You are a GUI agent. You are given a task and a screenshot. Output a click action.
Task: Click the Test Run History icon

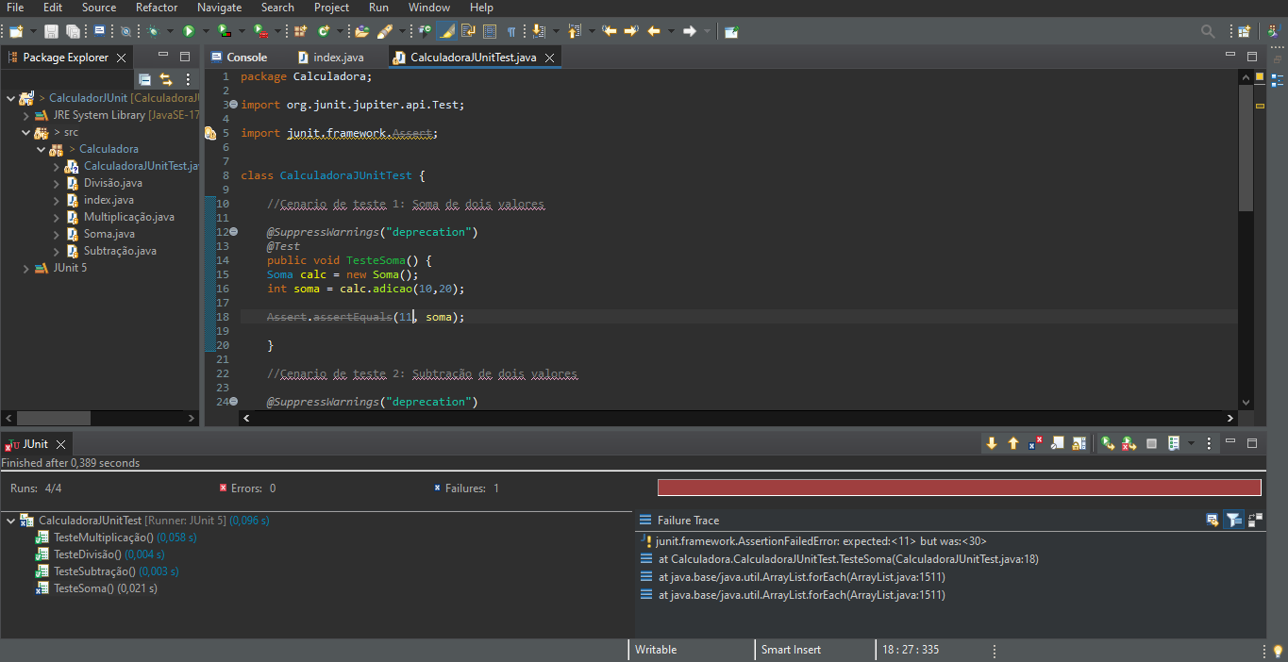click(x=1174, y=443)
